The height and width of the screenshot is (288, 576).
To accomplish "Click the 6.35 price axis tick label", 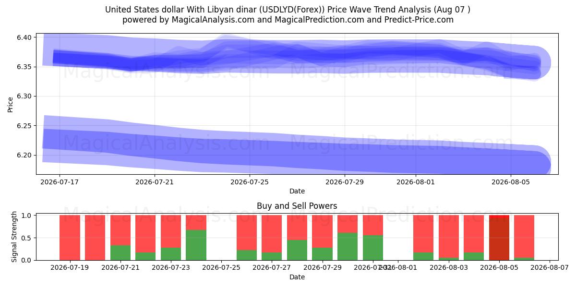I will 24,67.
